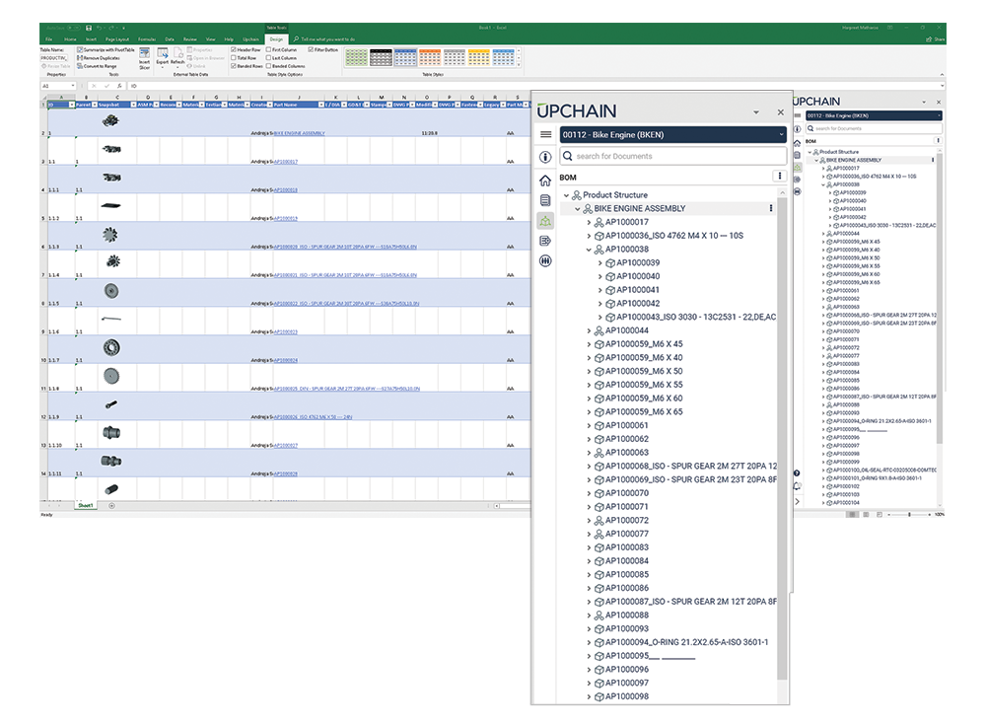Toggle Total Row checkbox
Screen dimensions: 986x725
point(234,58)
